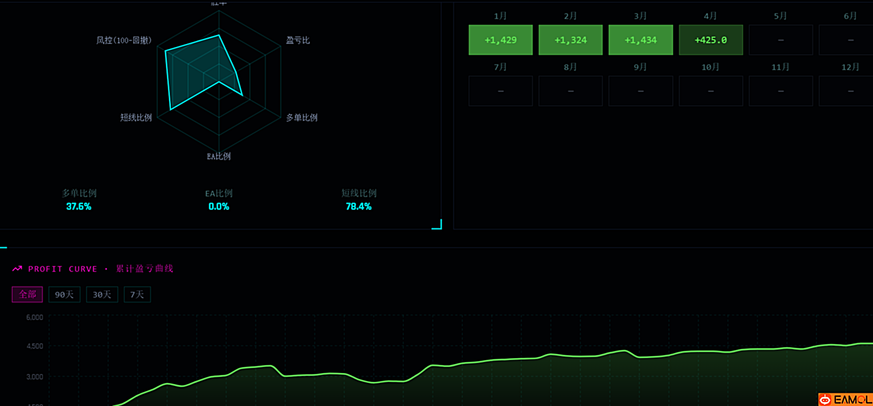This screenshot has height=406, width=873.
Task: Open the January +1,429 profit cell
Action: (x=500, y=40)
